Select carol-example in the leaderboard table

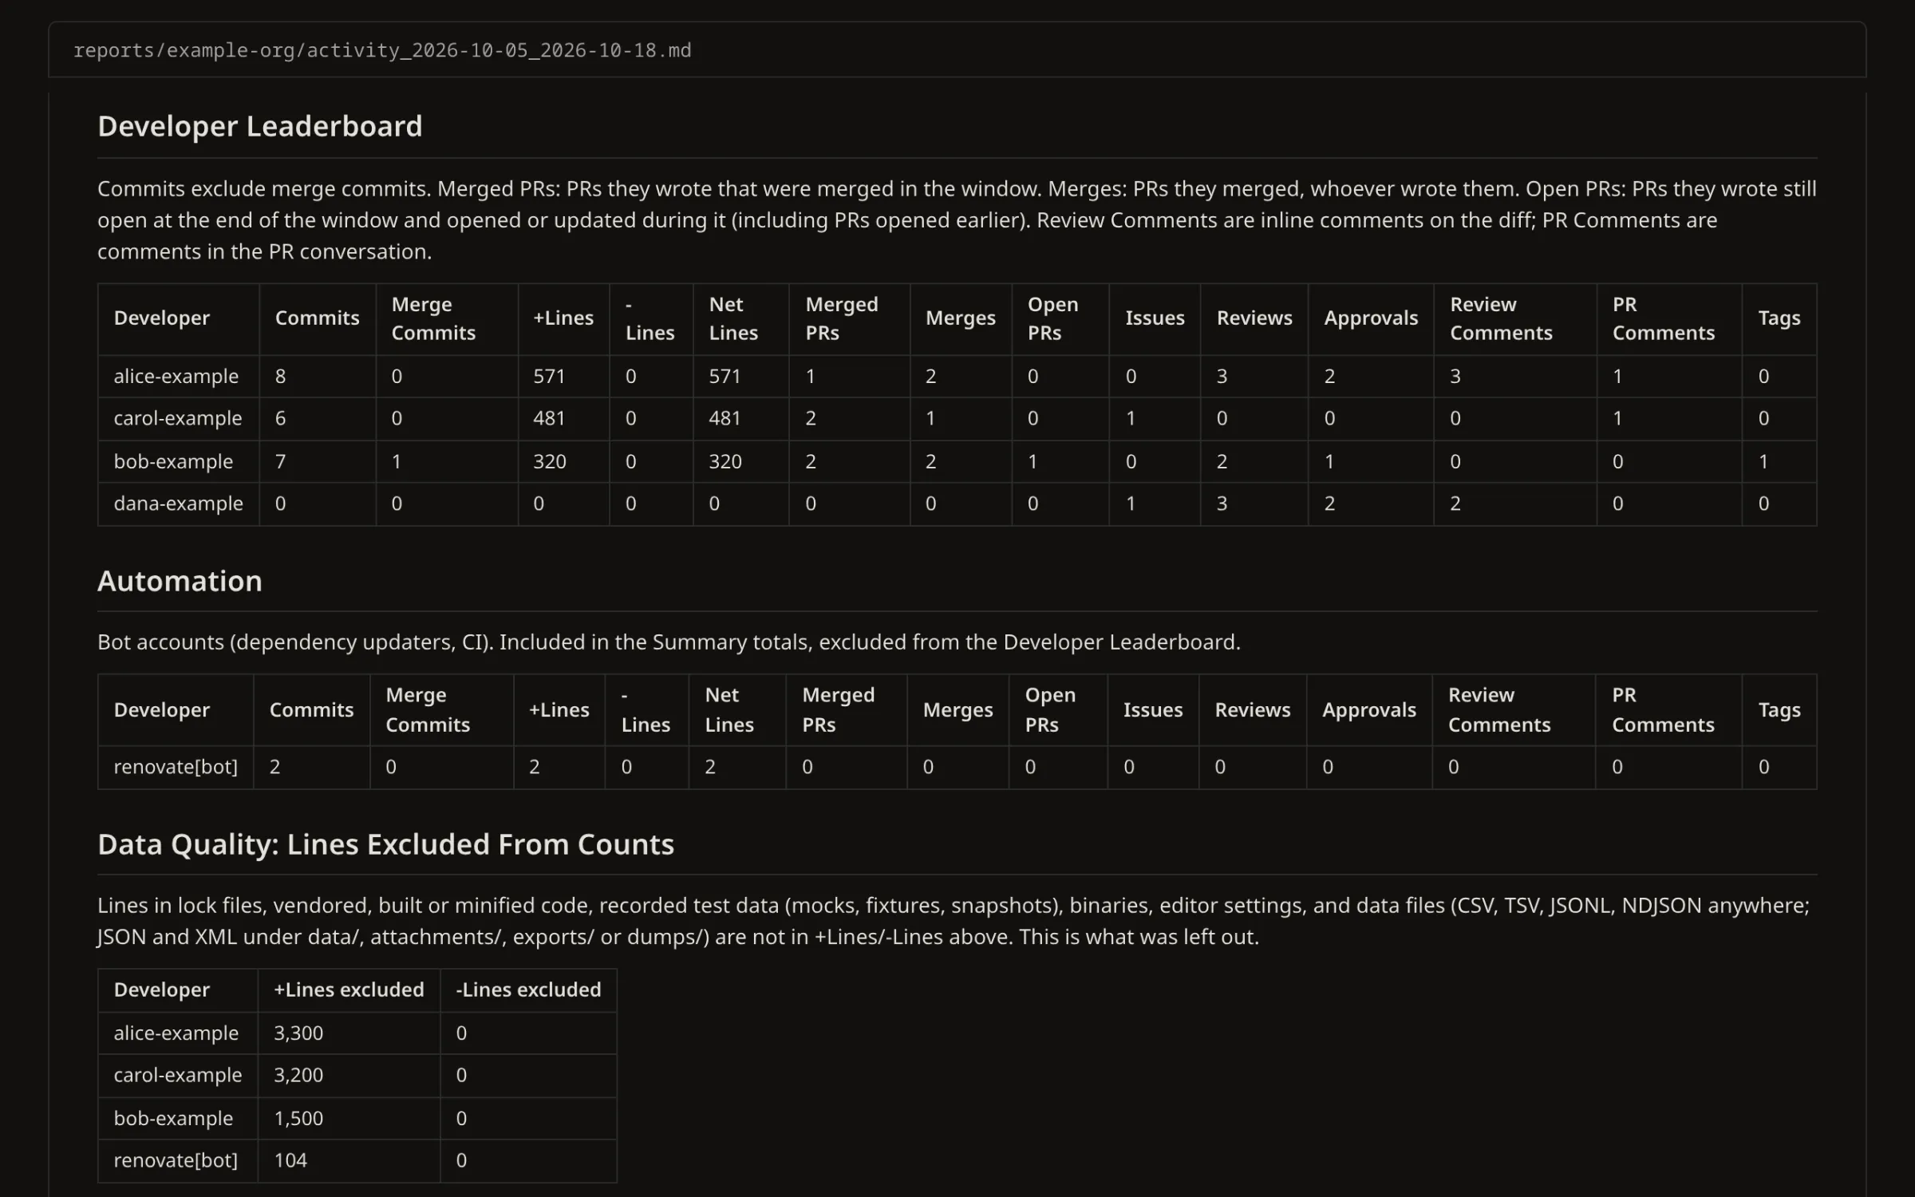tap(178, 418)
